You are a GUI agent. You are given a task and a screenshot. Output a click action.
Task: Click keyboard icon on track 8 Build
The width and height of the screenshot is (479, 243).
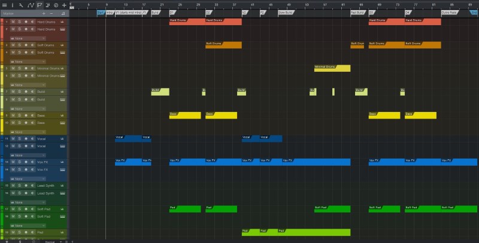coord(62,99)
